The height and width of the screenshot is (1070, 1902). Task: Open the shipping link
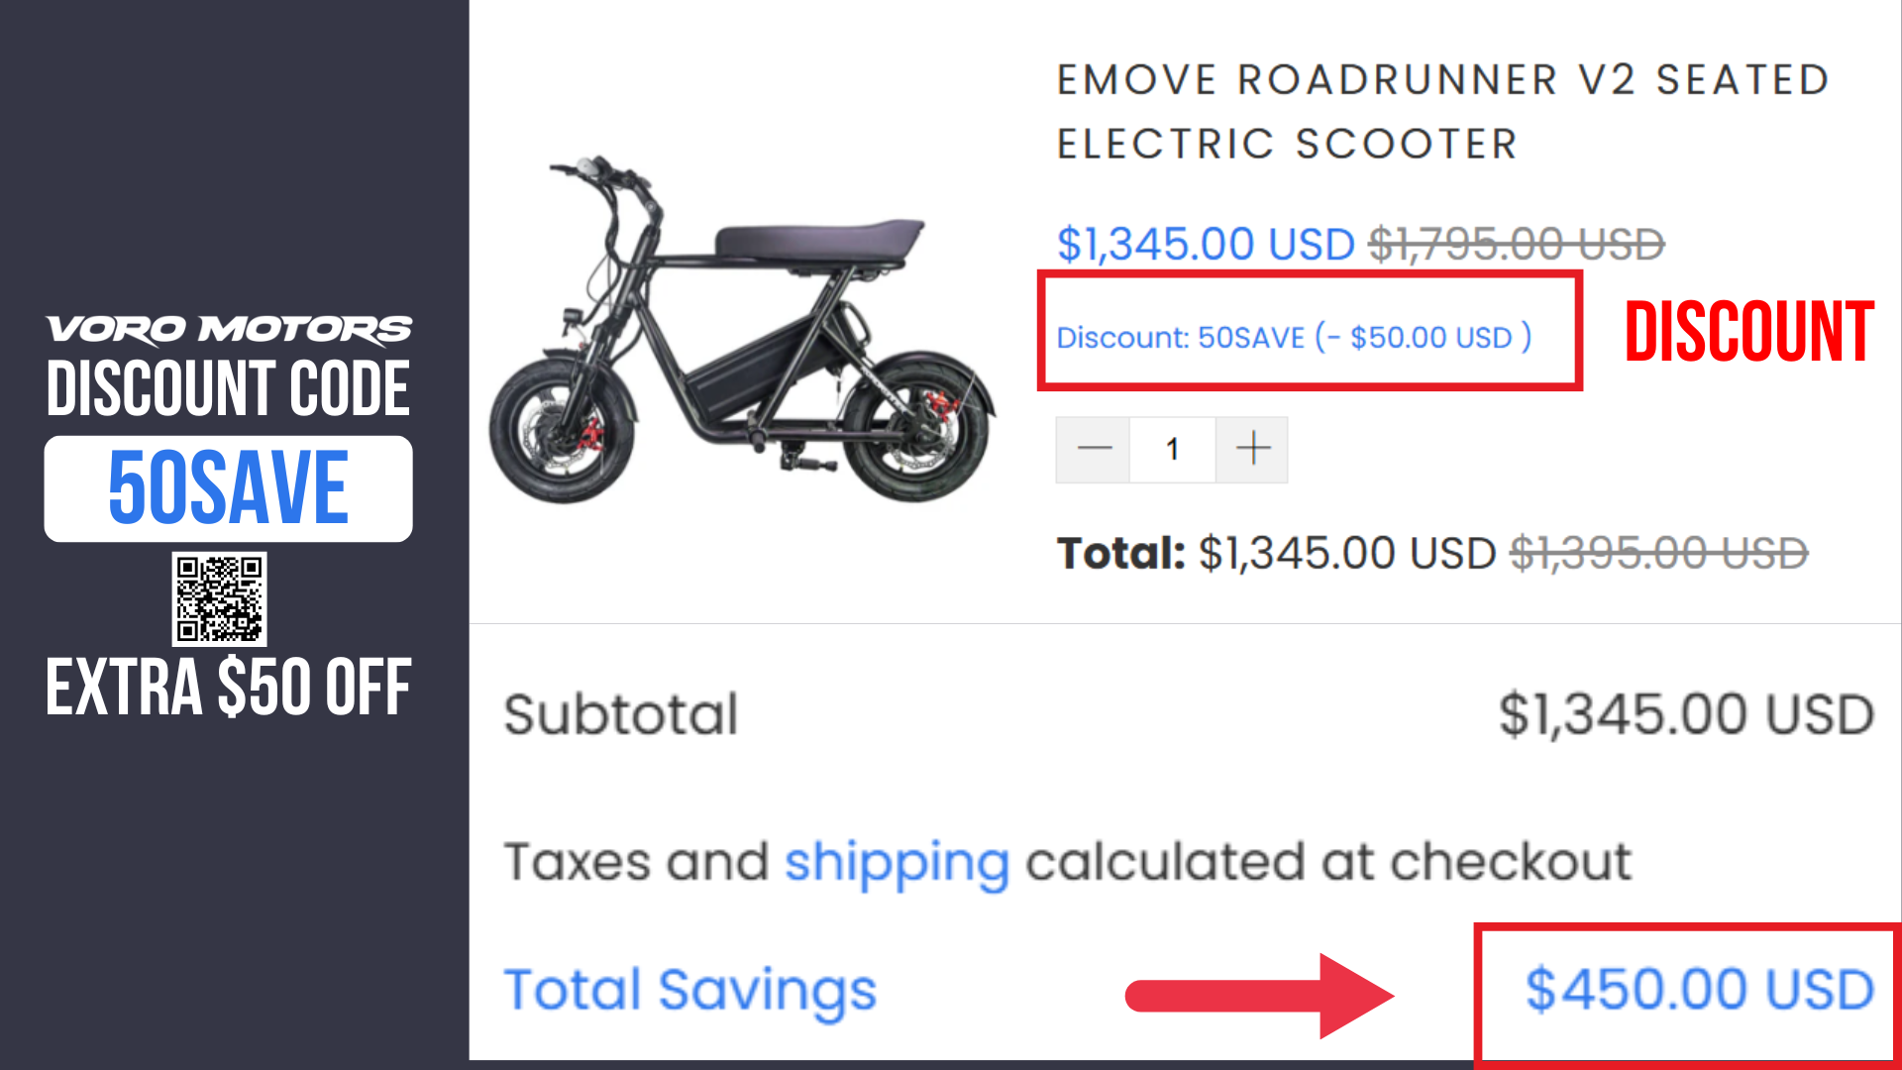[897, 862]
